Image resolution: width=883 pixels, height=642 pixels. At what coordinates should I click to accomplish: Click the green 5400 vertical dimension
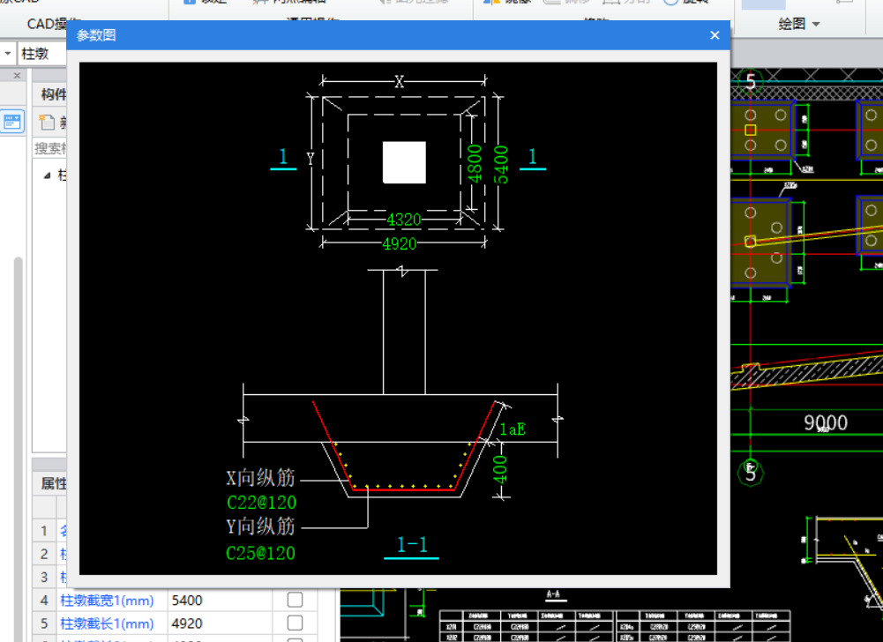coord(501,164)
